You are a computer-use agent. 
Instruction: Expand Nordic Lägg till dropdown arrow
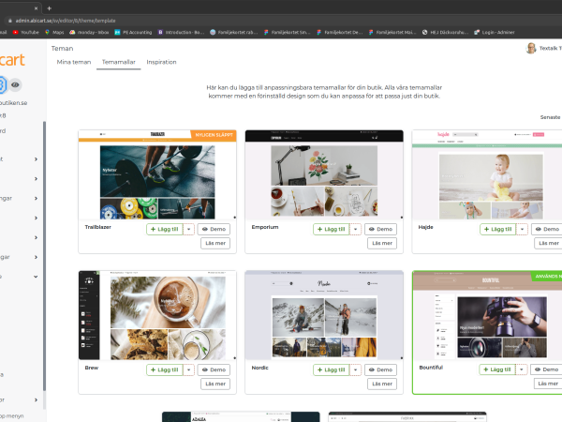[x=356, y=370]
